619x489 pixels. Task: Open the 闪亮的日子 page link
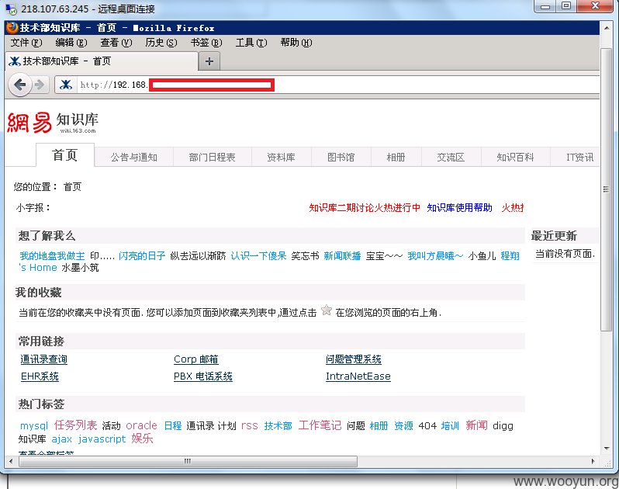(142, 256)
